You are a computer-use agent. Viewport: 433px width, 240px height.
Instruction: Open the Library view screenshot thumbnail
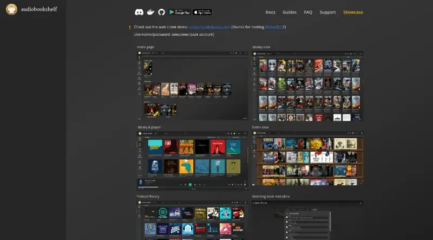pyautogui.click(x=307, y=86)
